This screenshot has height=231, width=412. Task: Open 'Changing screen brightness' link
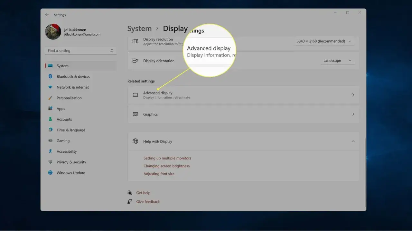coord(167,166)
